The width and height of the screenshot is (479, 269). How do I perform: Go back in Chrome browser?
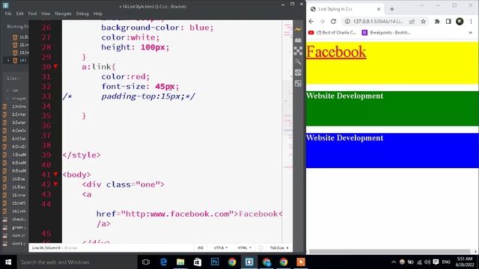311,22
